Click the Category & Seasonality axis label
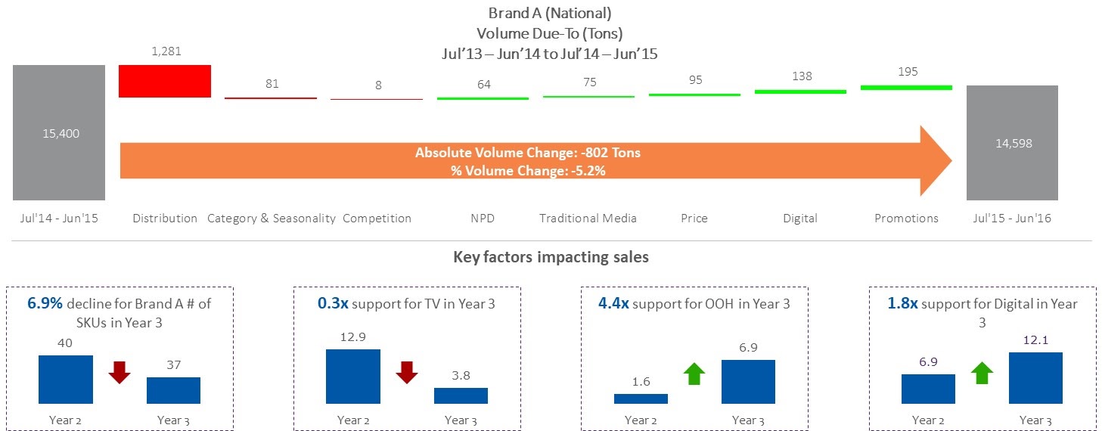This screenshot has width=1102, height=431. click(271, 219)
